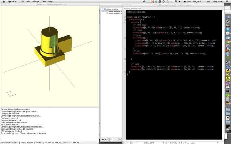The image size is (231, 144).
Task: Open the Help menu
Action: (50, 1)
